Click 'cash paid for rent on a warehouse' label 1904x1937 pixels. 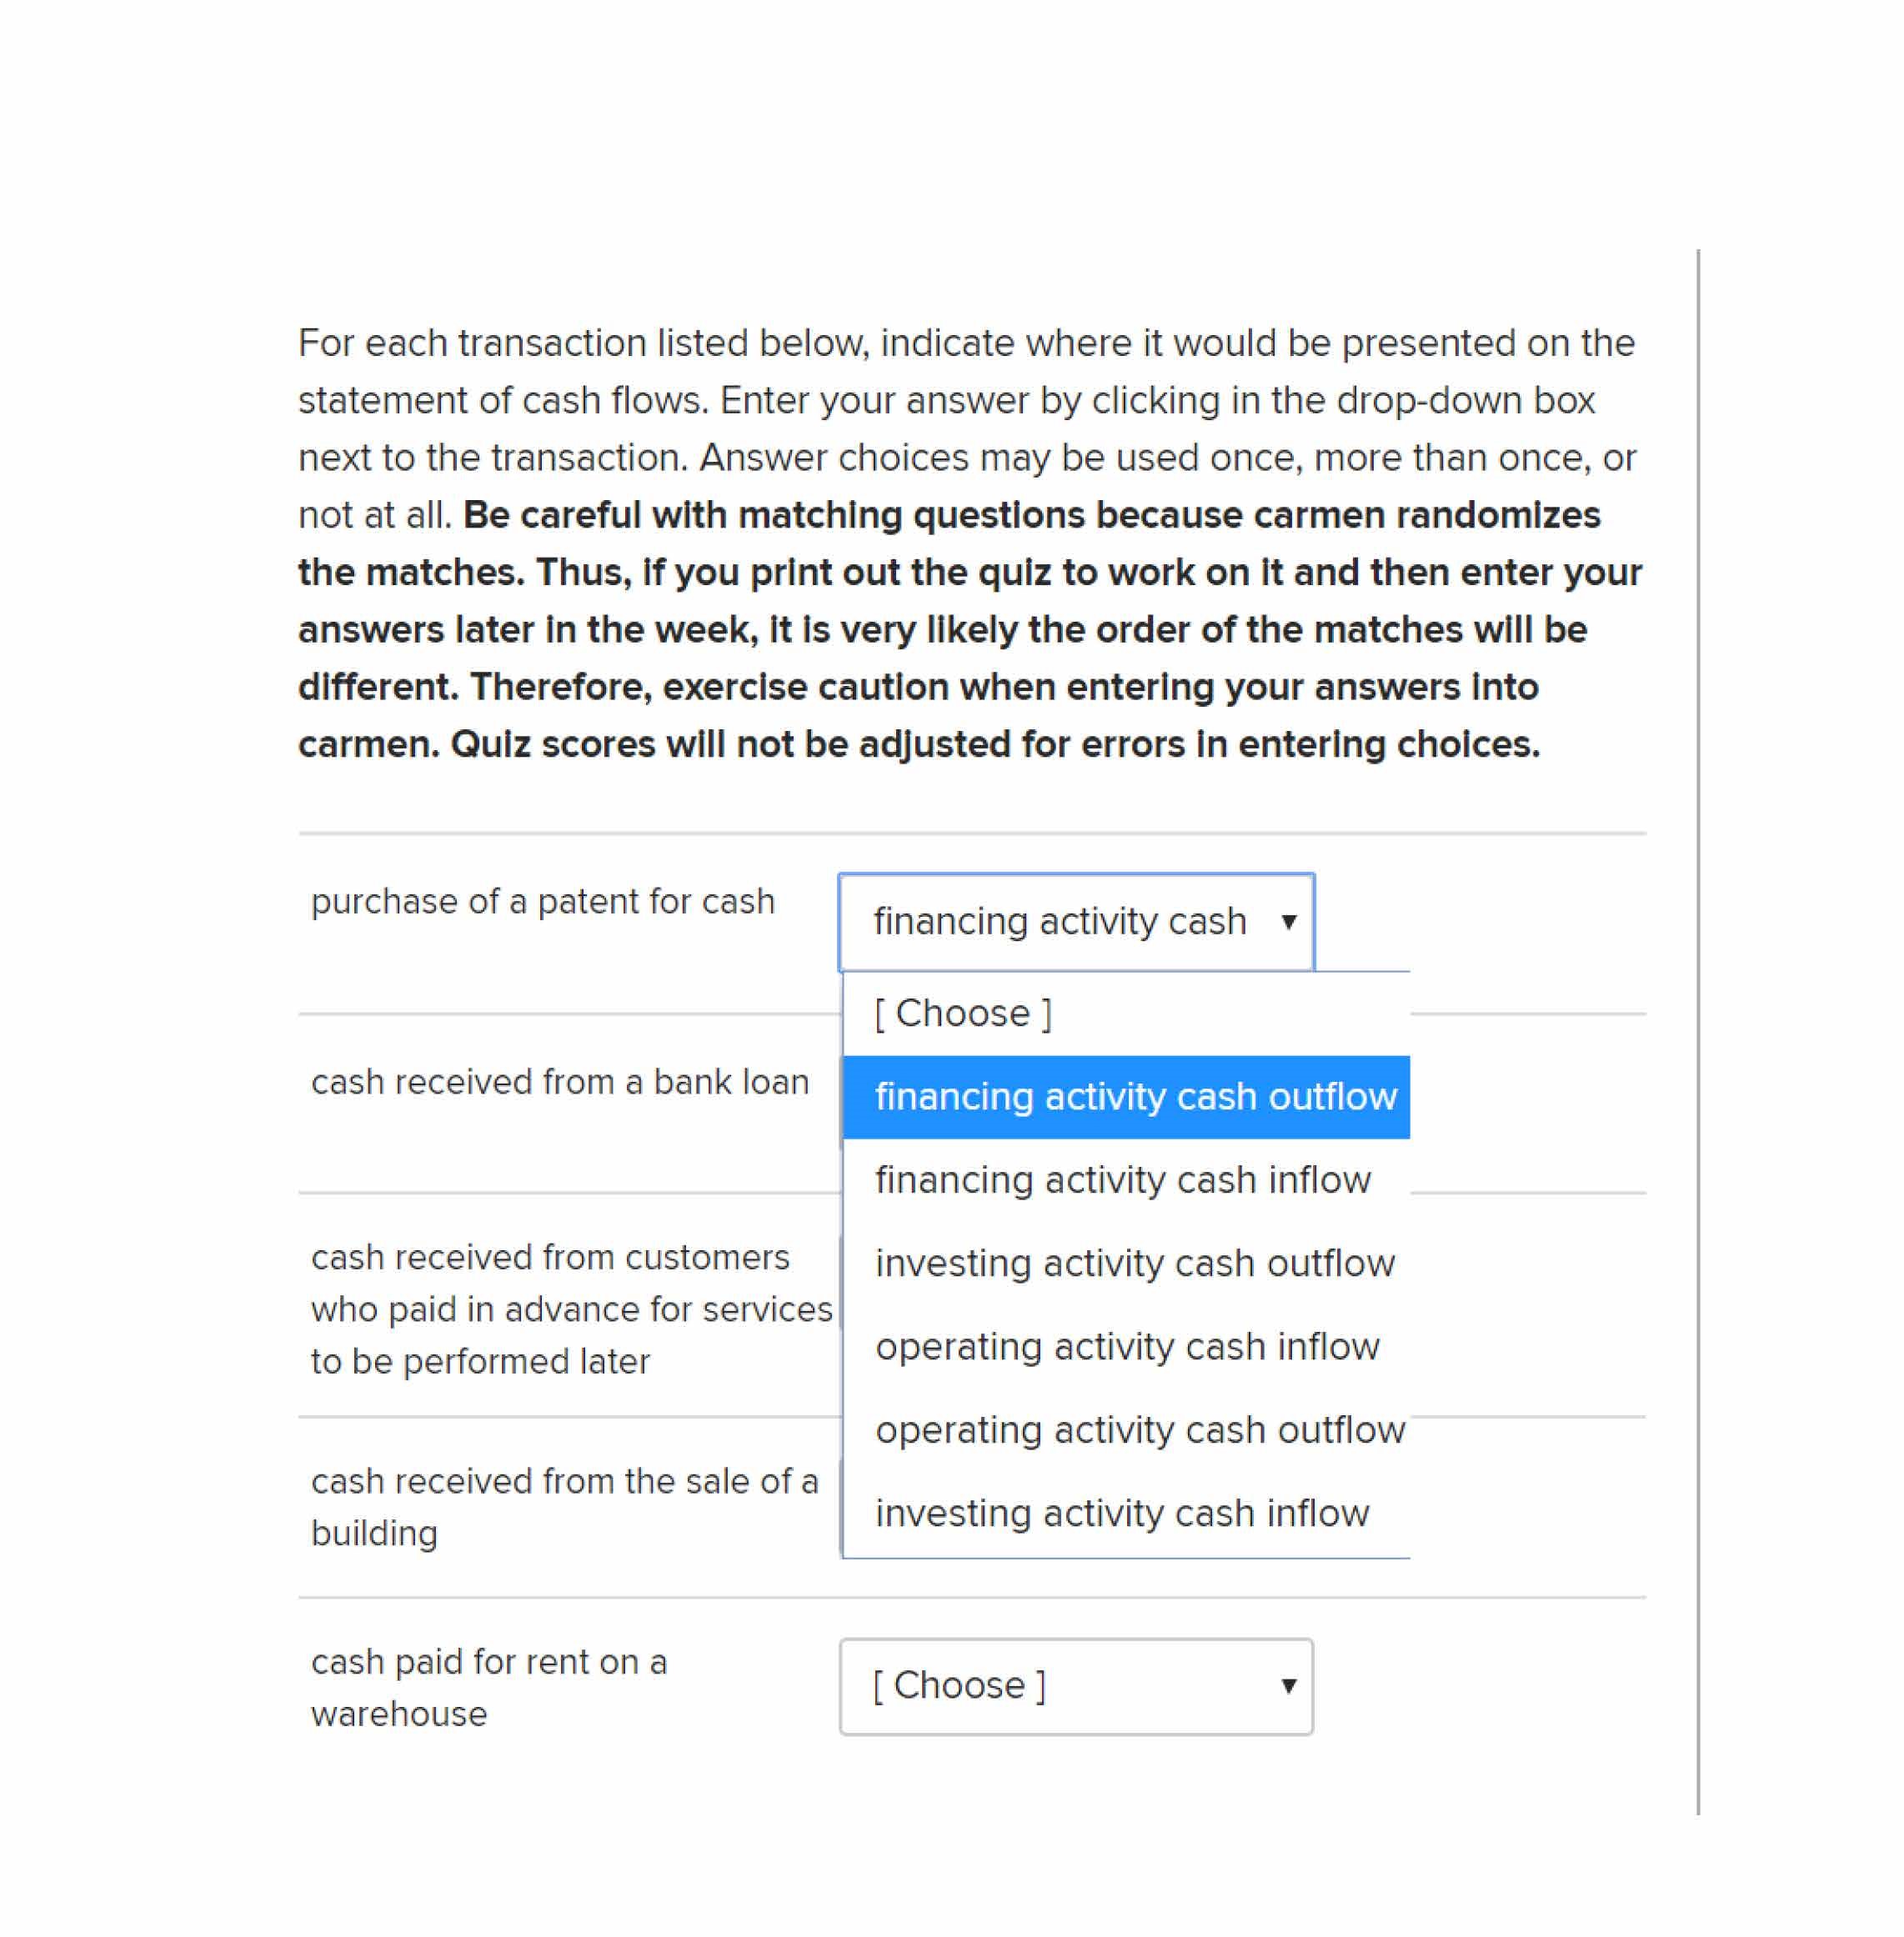[488, 1688]
